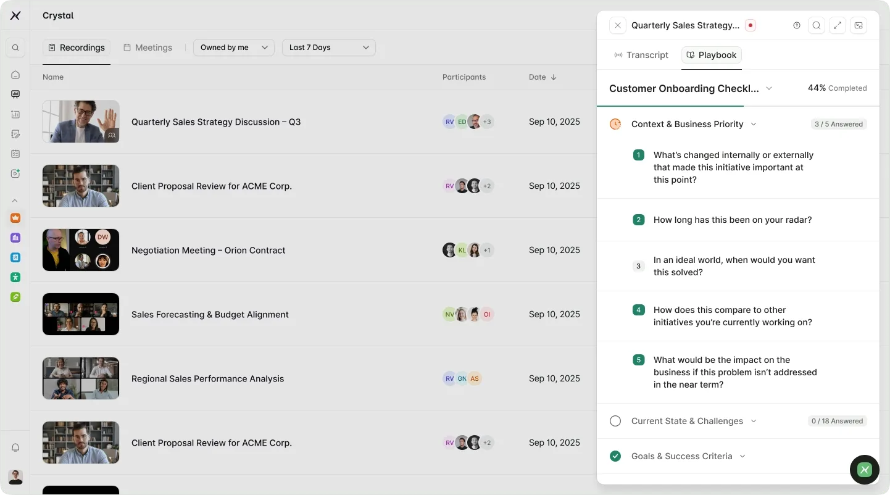Screen dimensions: 890x495
Task: Open the notes edit icon in sidebar
Action: (x=15, y=134)
